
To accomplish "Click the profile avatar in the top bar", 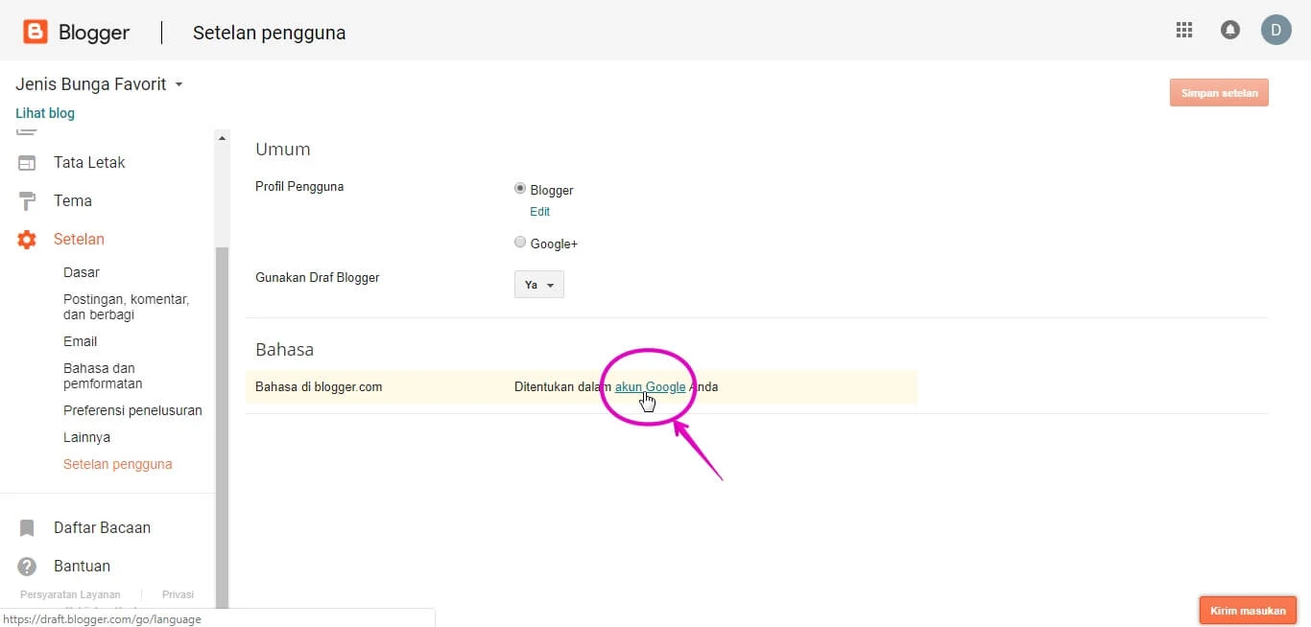I will pyautogui.click(x=1276, y=30).
